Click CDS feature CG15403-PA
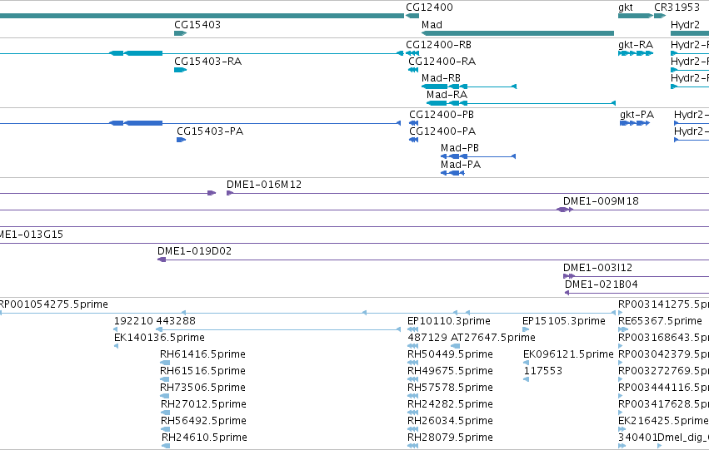The image size is (709, 450). (210, 131)
